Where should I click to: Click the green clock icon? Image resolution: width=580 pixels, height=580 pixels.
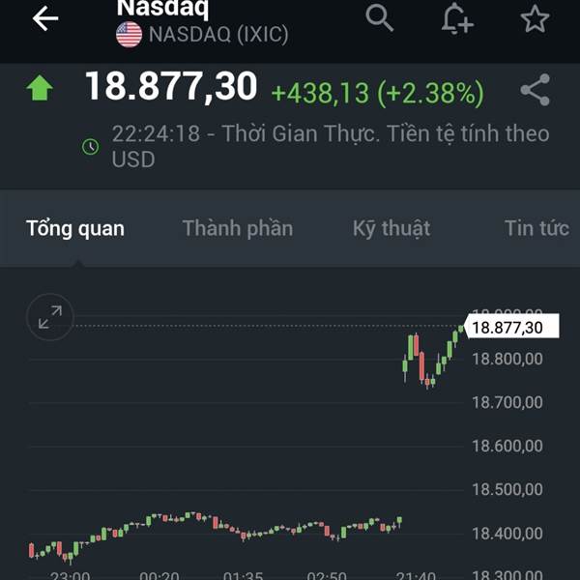90,147
